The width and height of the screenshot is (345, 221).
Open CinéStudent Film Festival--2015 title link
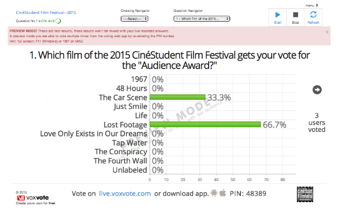pyautogui.click(x=46, y=12)
